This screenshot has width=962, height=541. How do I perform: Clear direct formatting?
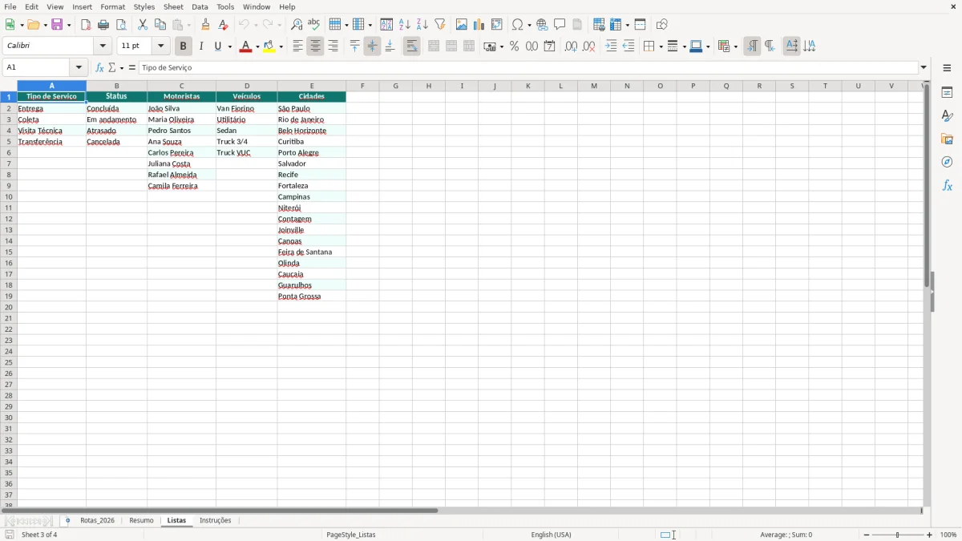point(223,25)
